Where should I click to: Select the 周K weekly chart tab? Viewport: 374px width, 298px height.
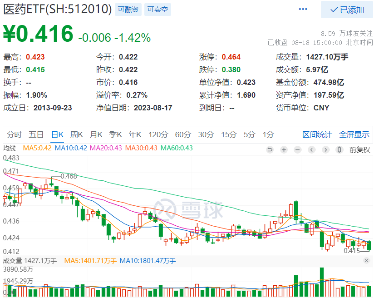(77, 134)
